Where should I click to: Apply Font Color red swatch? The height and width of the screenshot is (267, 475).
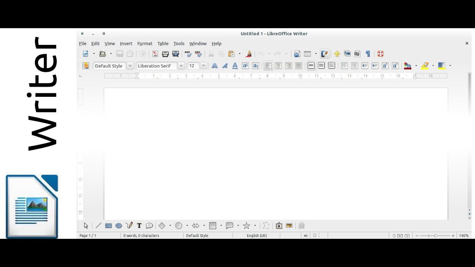click(x=407, y=66)
